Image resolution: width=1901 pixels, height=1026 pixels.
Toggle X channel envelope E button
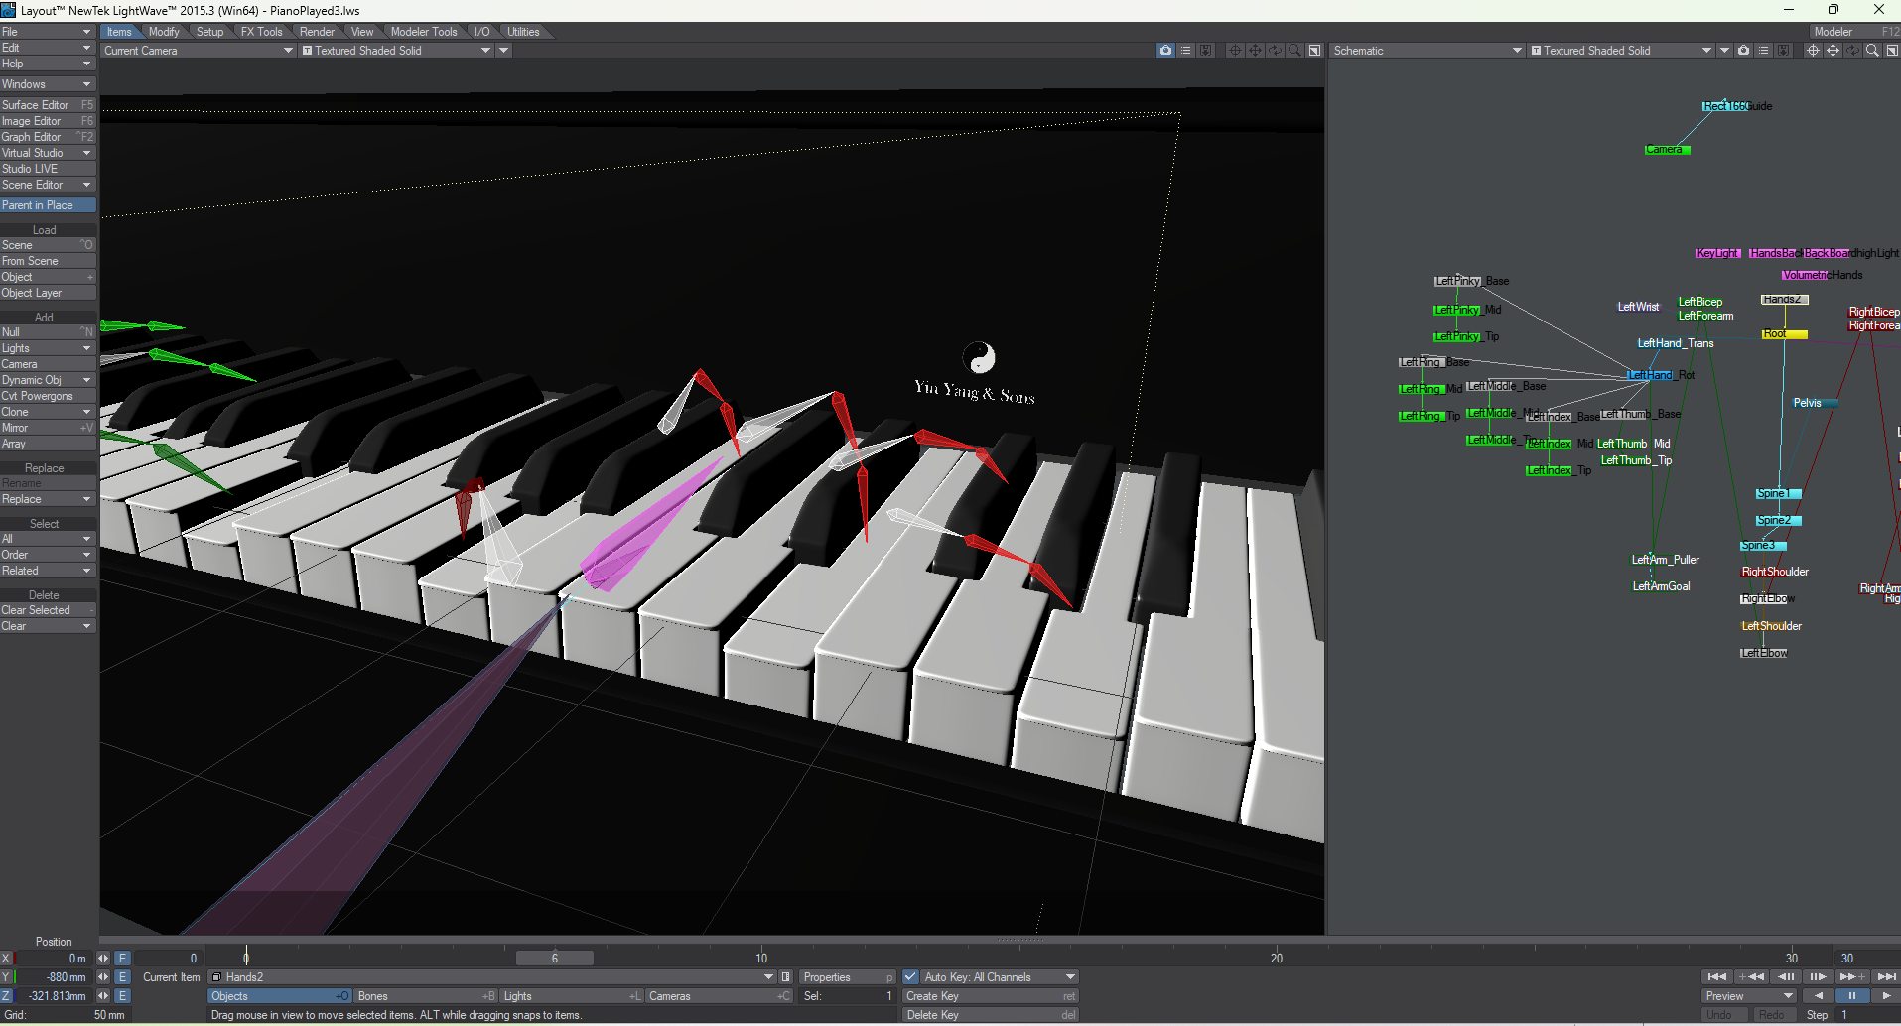coord(122,959)
